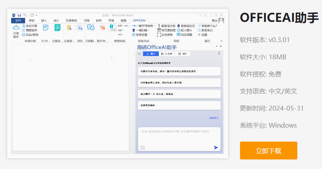Switch to the 创作 tab in assistant
The height and width of the screenshot is (169, 322).
[183, 54]
